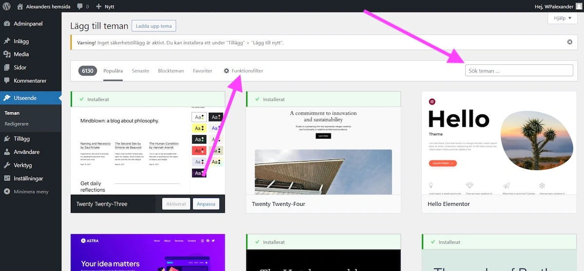584x271 pixels.
Task: Dismiss the security warning notice
Action: point(570,42)
